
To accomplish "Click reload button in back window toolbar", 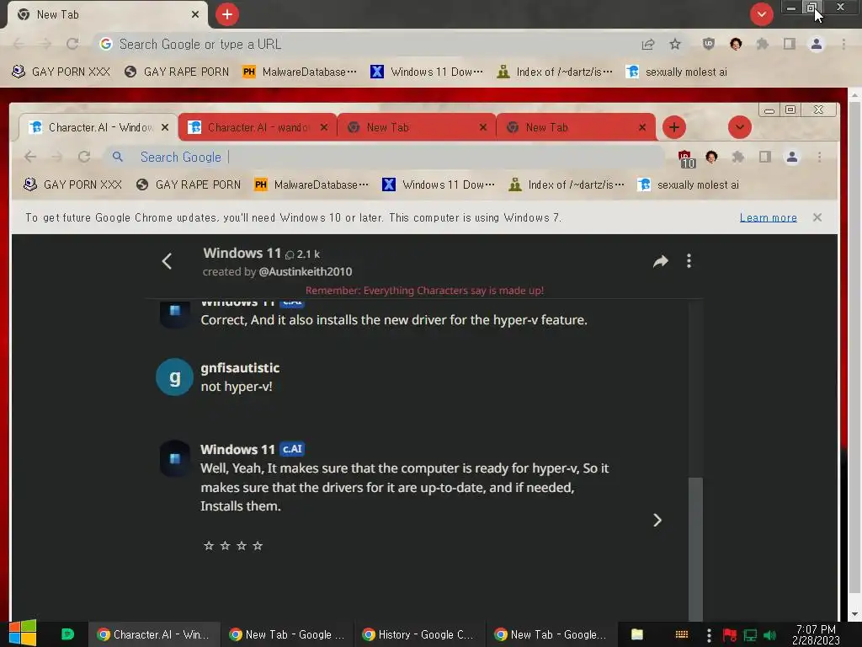I will point(72,44).
